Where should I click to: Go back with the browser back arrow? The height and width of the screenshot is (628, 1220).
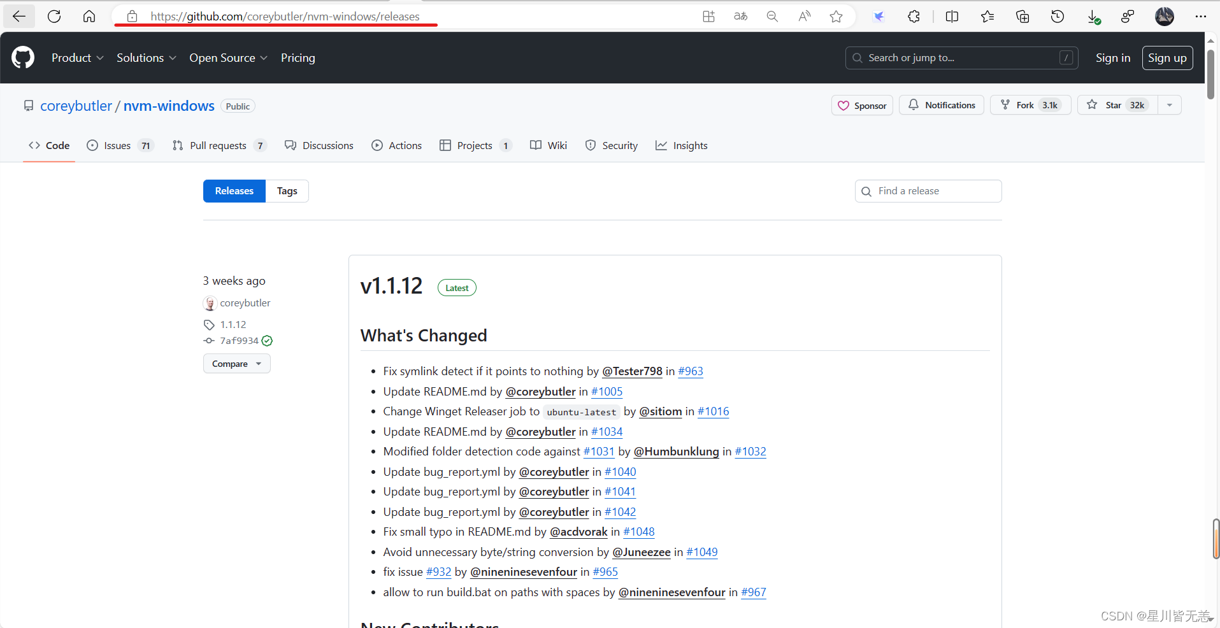coord(19,17)
